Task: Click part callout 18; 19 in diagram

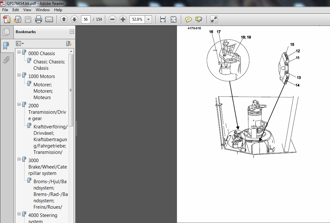Action: click(x=246, y=37)
